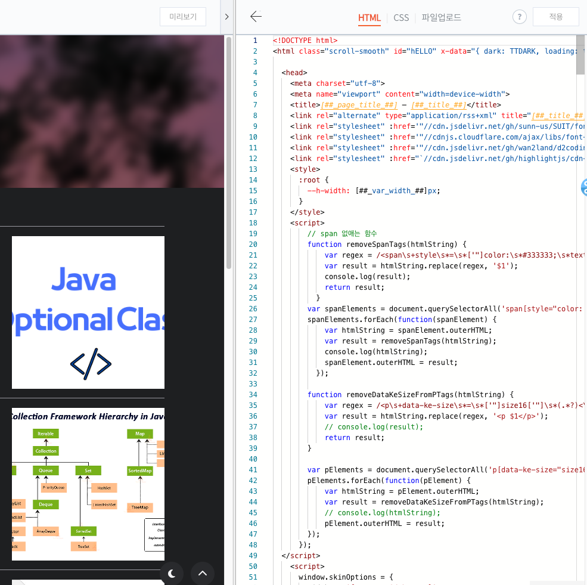The width and height of the screenshot is (587, 585).
Task: Click 'pElements.forEach(function(pElement)' line
Action: coord(389,481)
